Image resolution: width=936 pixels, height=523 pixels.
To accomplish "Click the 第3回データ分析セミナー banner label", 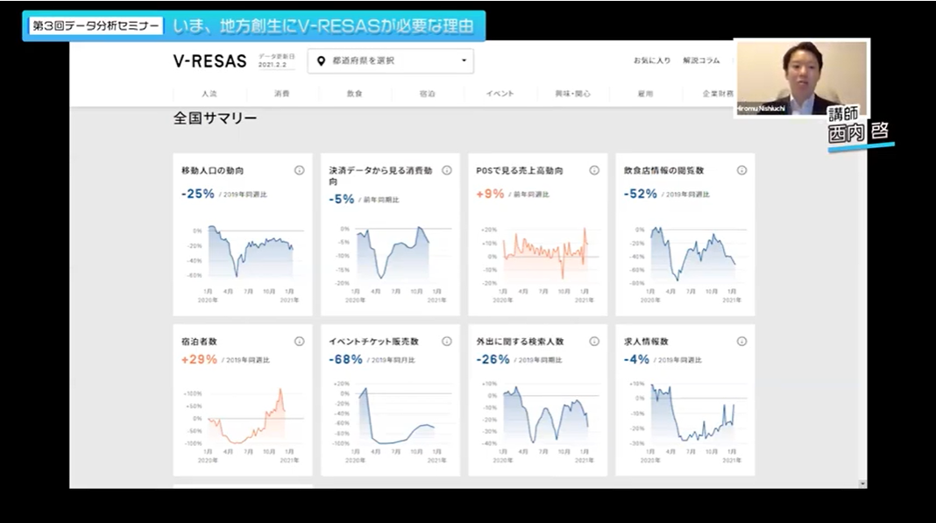I will 96,25.
